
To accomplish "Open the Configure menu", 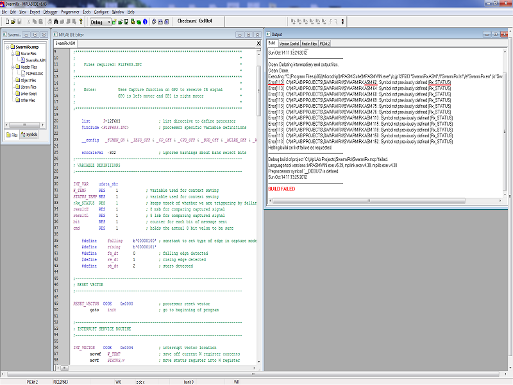I will pos(101,12).
